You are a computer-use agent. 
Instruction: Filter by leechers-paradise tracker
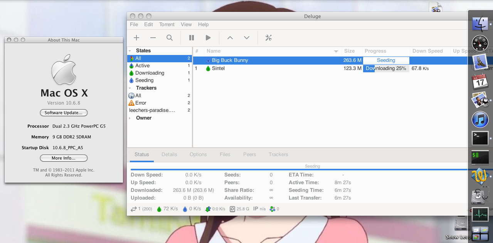click(x=160, y=110)
